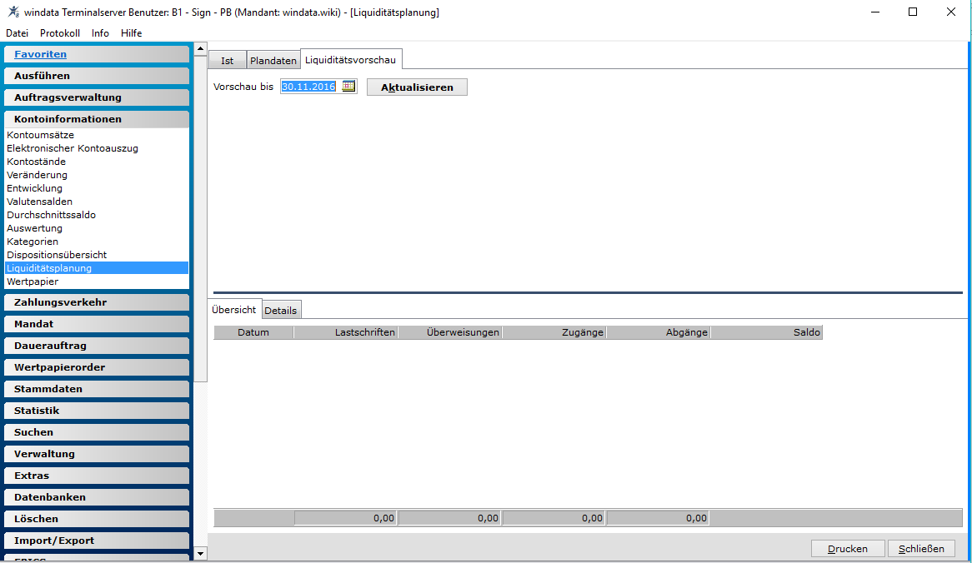Expand the Zahlungsverkehr section
Image resolution: width=972 pixels, height=563 pixels.
click(97, 302)
